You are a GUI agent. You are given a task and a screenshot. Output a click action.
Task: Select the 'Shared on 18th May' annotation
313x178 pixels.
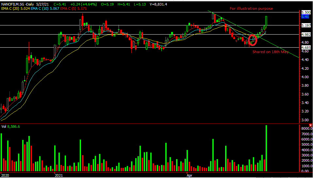coord(271,52)
